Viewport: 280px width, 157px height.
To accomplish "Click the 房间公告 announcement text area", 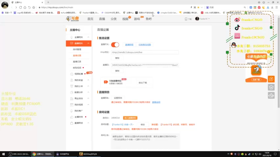I will 145,141.
